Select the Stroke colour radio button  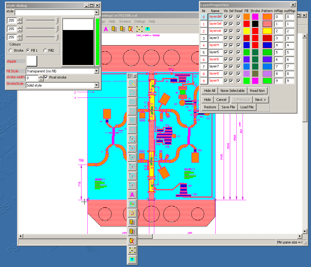[11, 50]
